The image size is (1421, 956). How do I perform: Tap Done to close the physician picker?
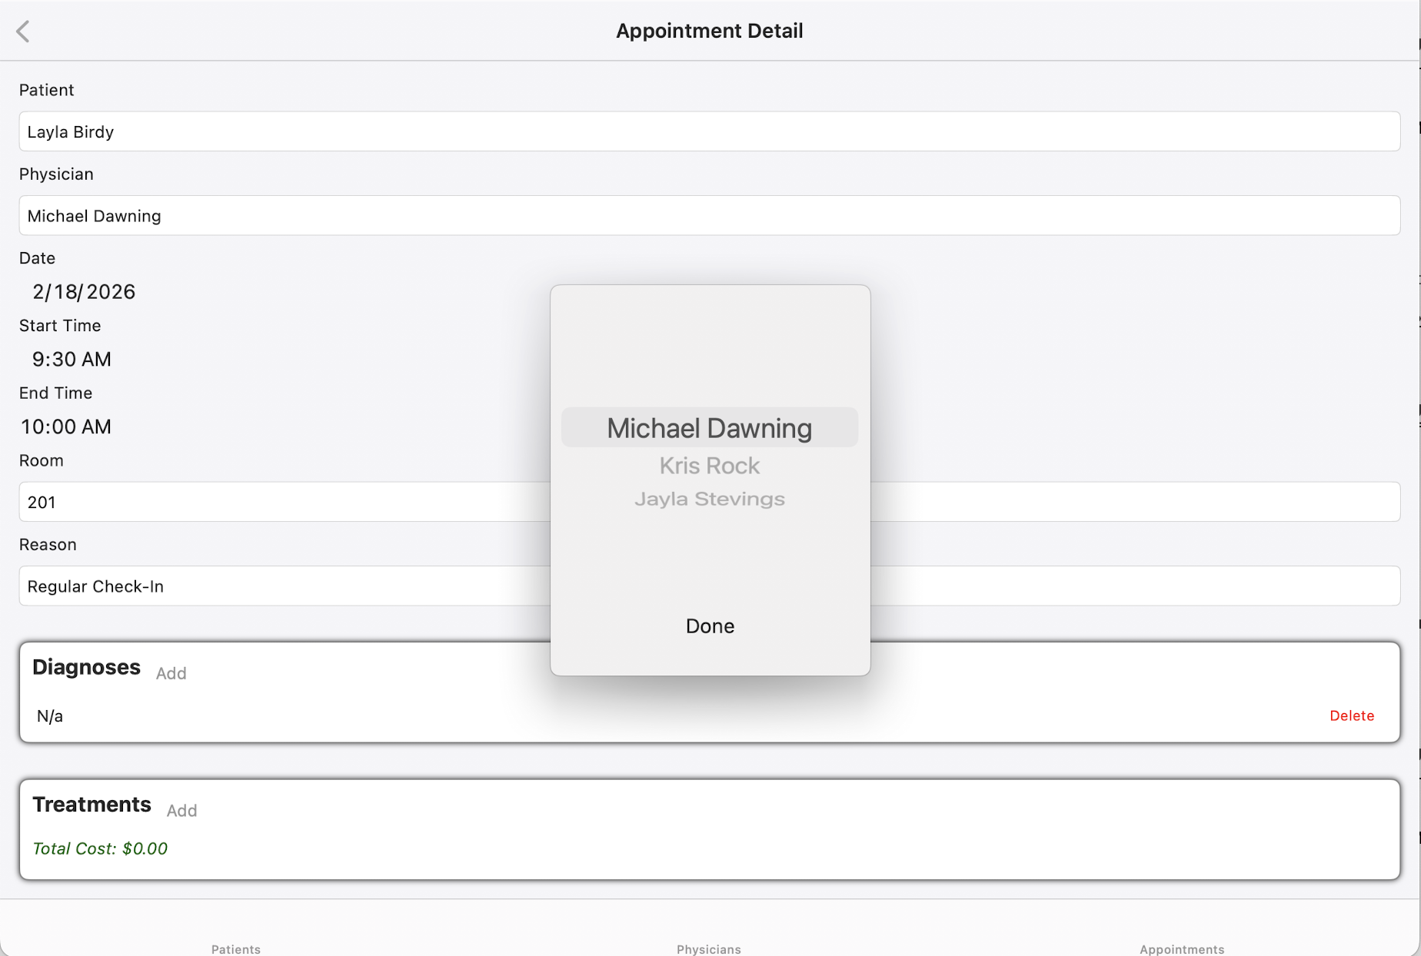coord(709,626)
